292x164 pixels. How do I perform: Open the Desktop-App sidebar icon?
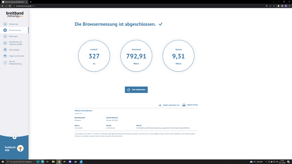(5, 24)
